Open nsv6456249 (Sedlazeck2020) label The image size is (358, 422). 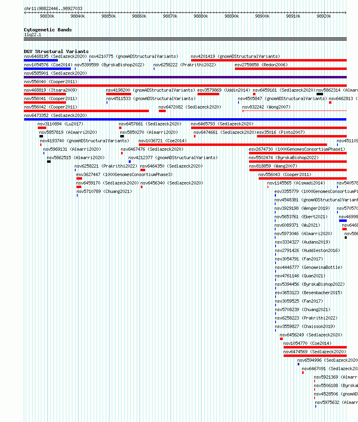point(311,335)
